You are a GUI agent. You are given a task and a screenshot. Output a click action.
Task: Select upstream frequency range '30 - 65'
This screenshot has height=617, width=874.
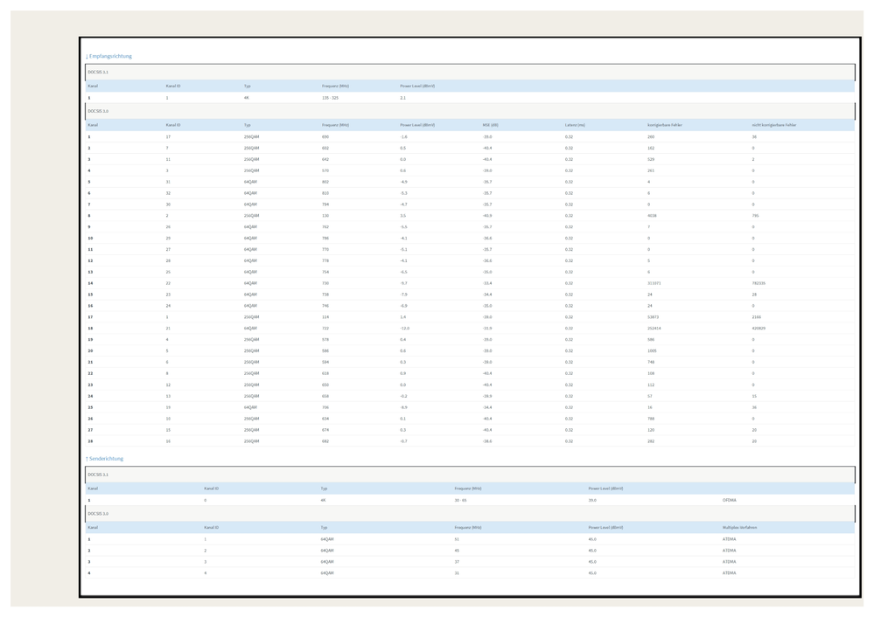(460, 501)
